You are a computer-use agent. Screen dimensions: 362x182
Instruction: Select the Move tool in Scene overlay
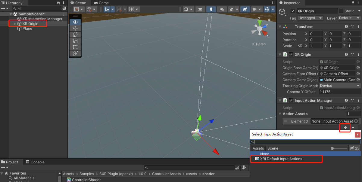click(75, 28)
